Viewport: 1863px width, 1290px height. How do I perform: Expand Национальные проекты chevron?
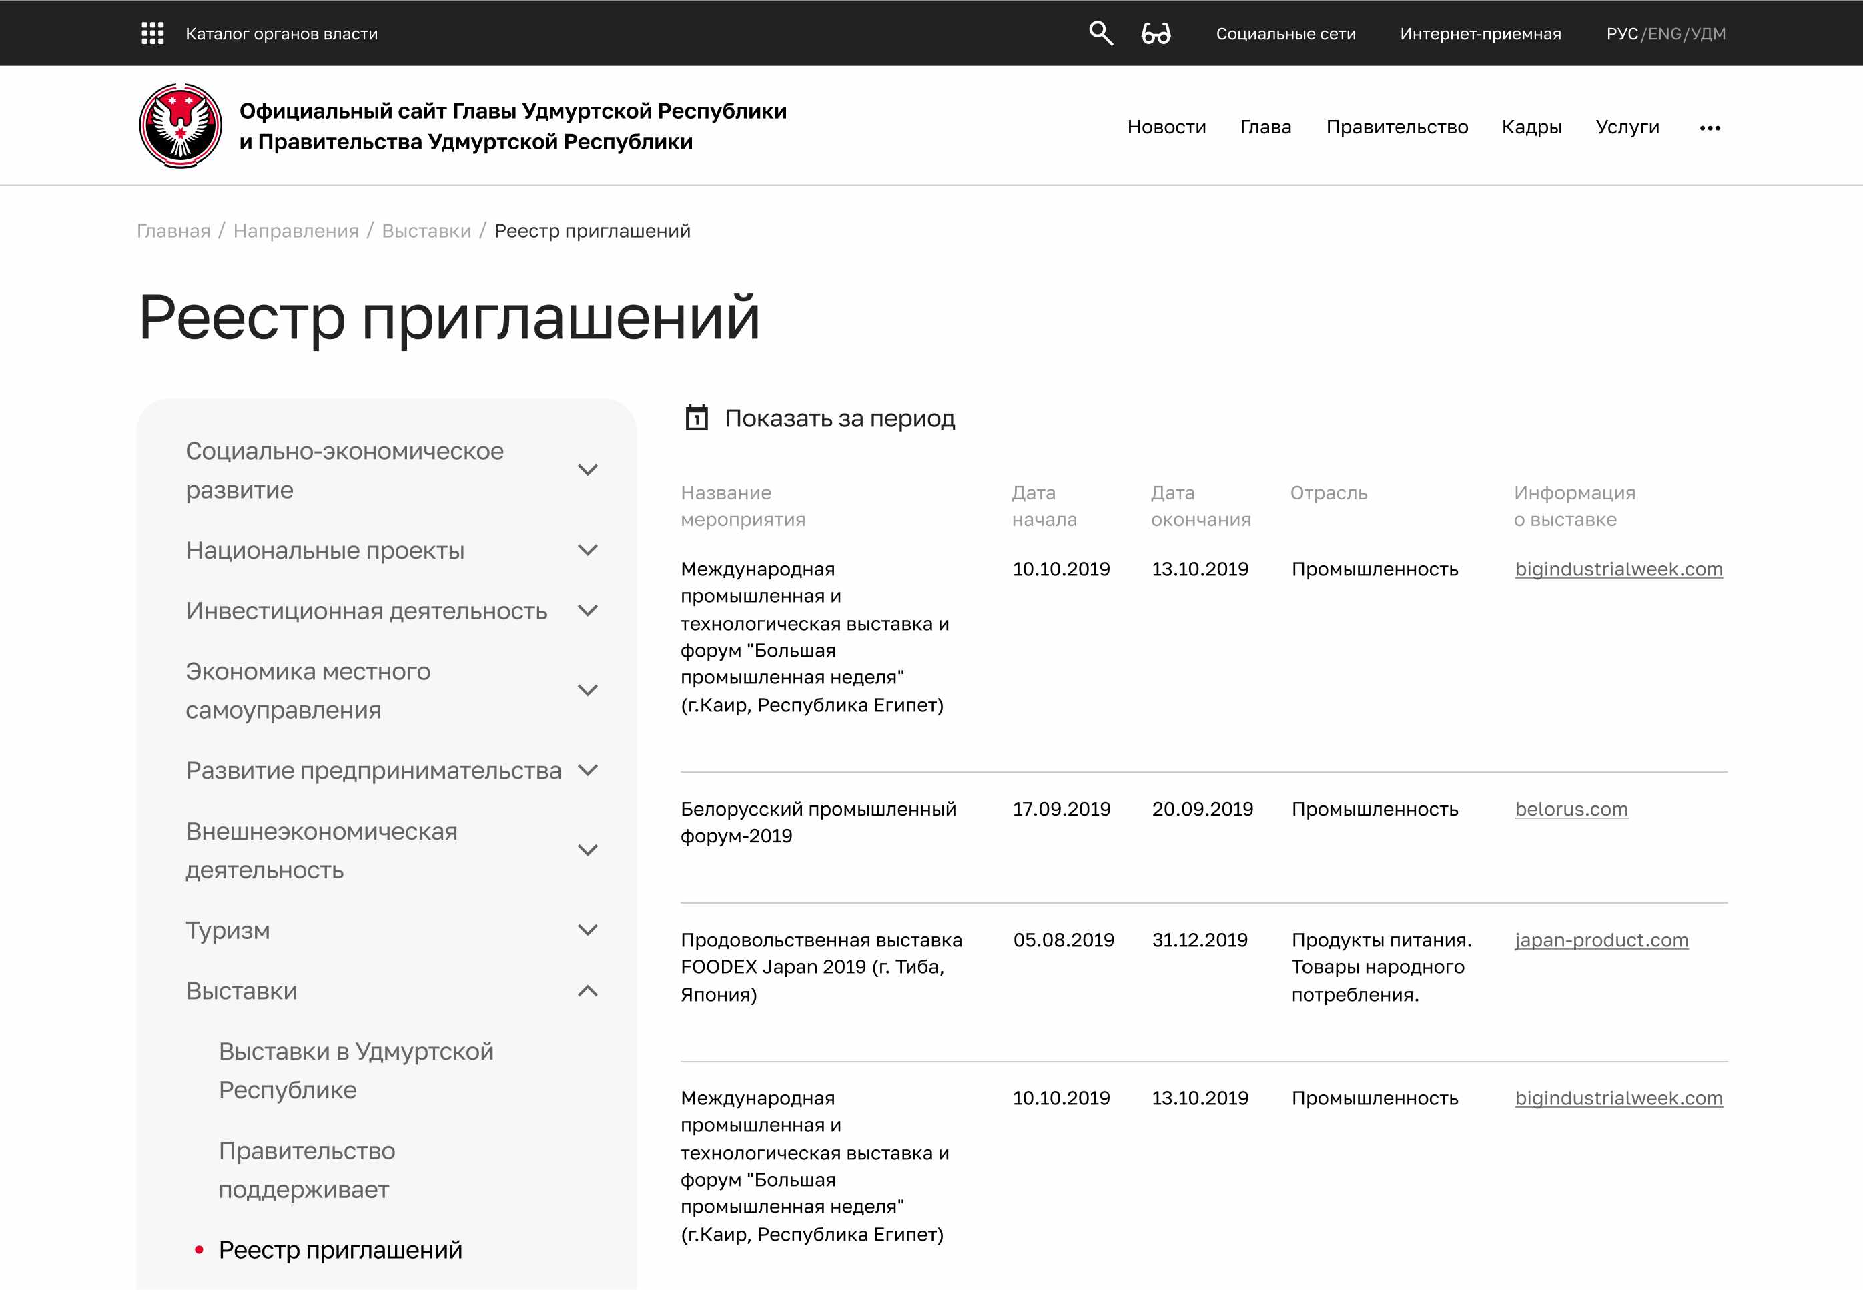[588, 550]
